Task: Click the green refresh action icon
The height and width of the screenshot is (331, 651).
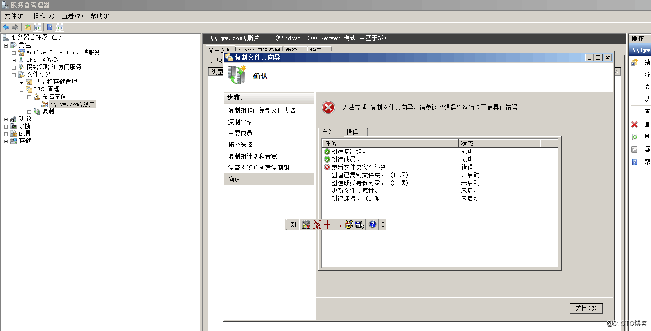Action: click(x=635, y=137)
